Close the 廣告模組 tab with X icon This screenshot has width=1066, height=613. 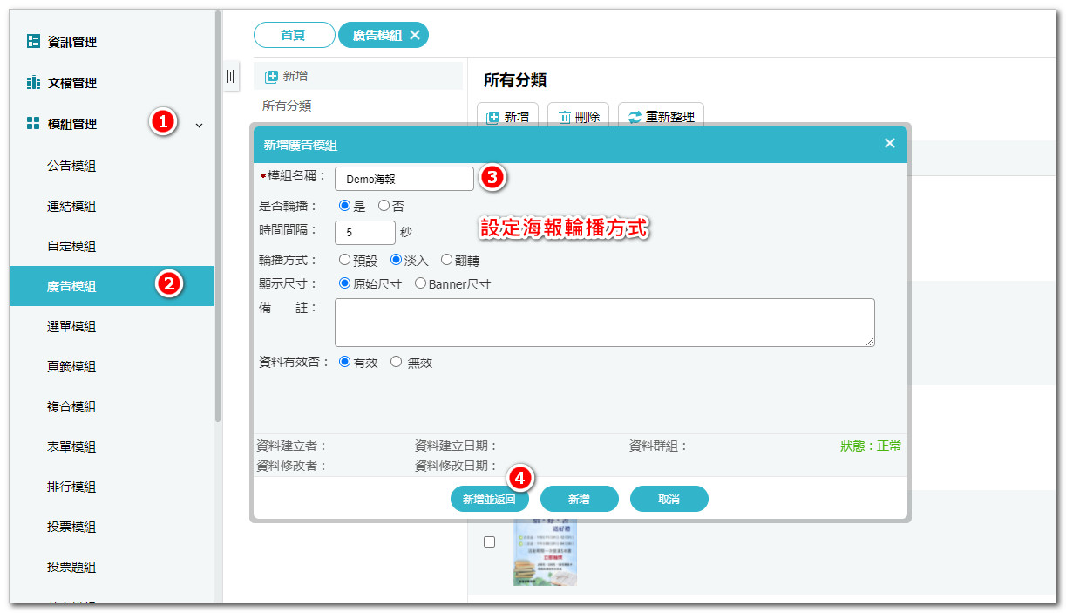(x=415, y=35)
